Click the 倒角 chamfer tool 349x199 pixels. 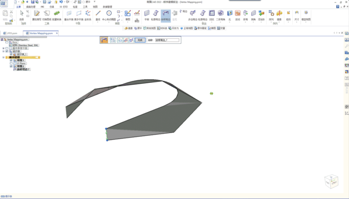click(x=253, y=14)
